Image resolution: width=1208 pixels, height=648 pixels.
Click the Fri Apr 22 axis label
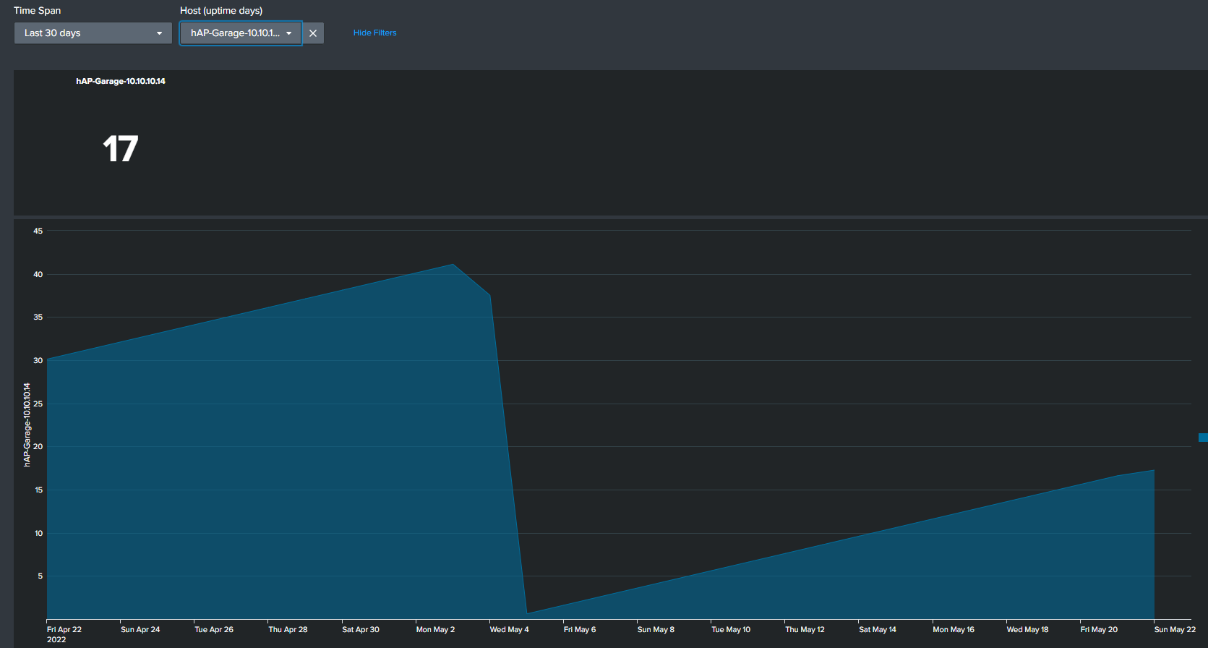click(x=64, y=629)
